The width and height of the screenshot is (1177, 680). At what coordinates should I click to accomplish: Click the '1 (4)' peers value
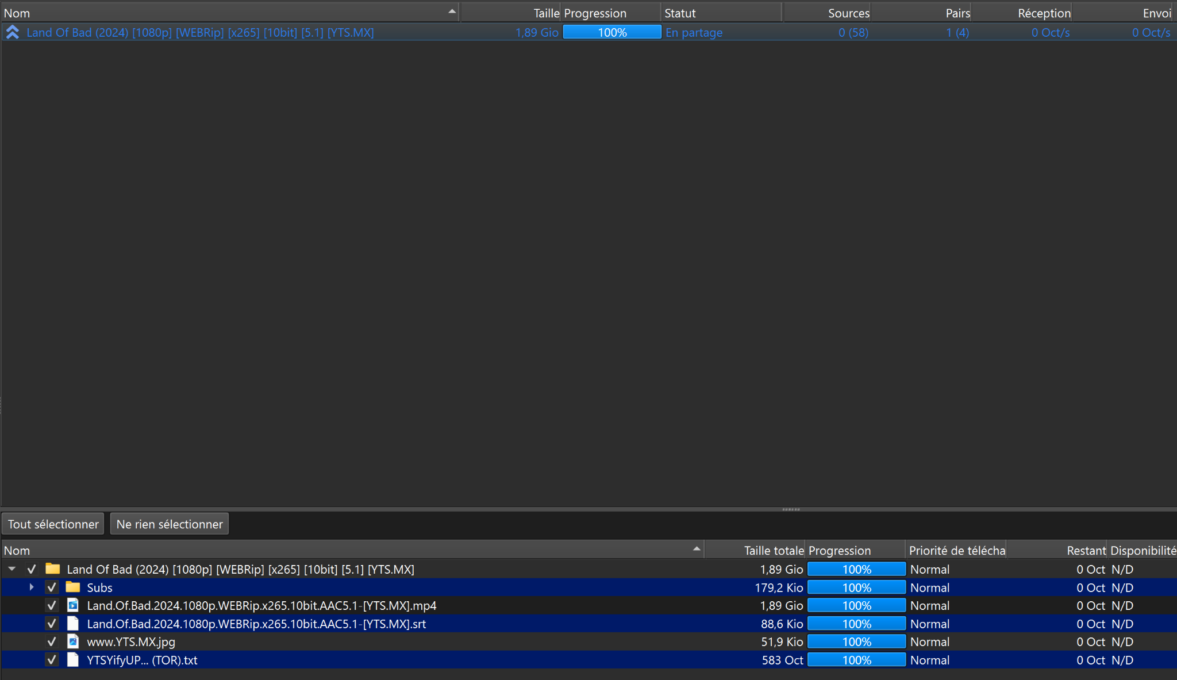(957, 33)
